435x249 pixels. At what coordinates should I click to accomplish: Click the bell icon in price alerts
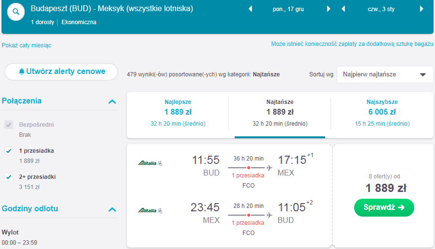pyautogui.click(x=22, y=72)
